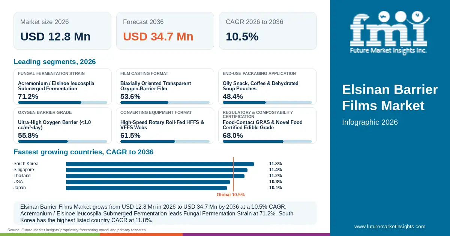Viewport: 450px width, 236px height.
Task: Click the Infographic 2026 subtitle
Action: pos(370,122)
